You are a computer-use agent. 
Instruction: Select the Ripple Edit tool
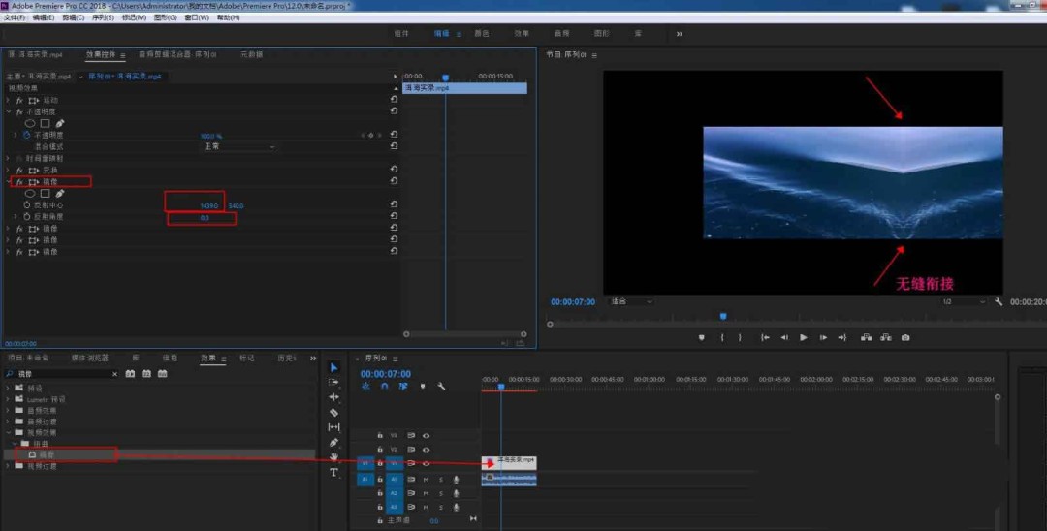(x=333, y=397)
